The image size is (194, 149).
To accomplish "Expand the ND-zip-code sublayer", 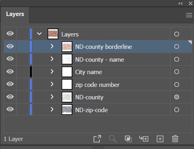I will (52, 109).
